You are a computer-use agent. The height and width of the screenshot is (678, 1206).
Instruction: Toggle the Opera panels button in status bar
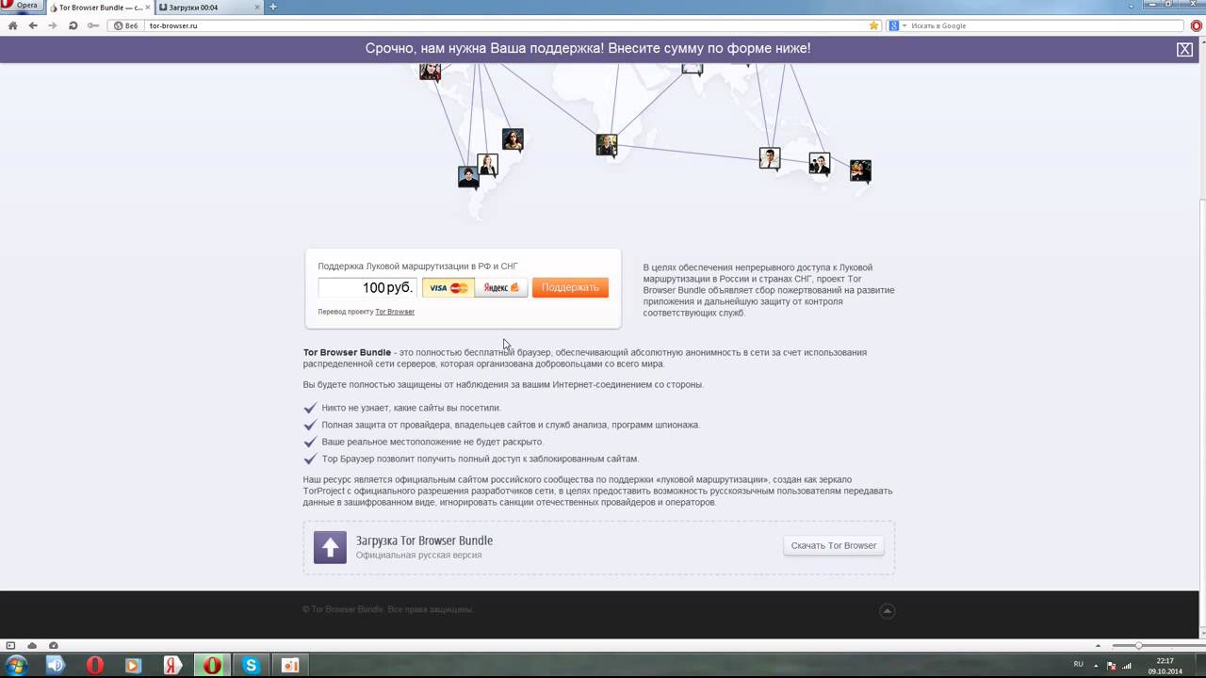tap(10, 645)
